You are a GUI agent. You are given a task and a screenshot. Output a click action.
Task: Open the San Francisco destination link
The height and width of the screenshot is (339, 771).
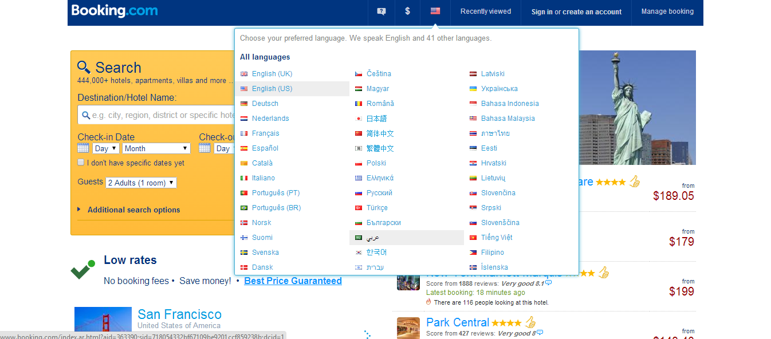(179, 314)
